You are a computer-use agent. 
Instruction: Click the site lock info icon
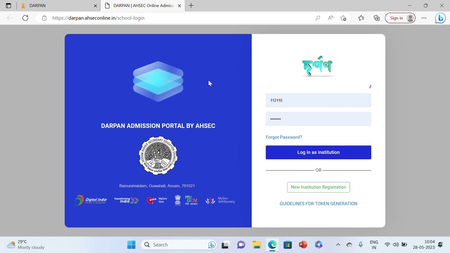(44, 18)
